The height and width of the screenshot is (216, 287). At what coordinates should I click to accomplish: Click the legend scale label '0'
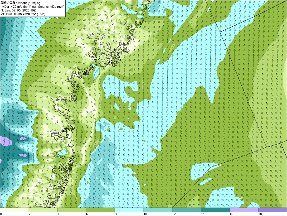(x=1, y=214)
